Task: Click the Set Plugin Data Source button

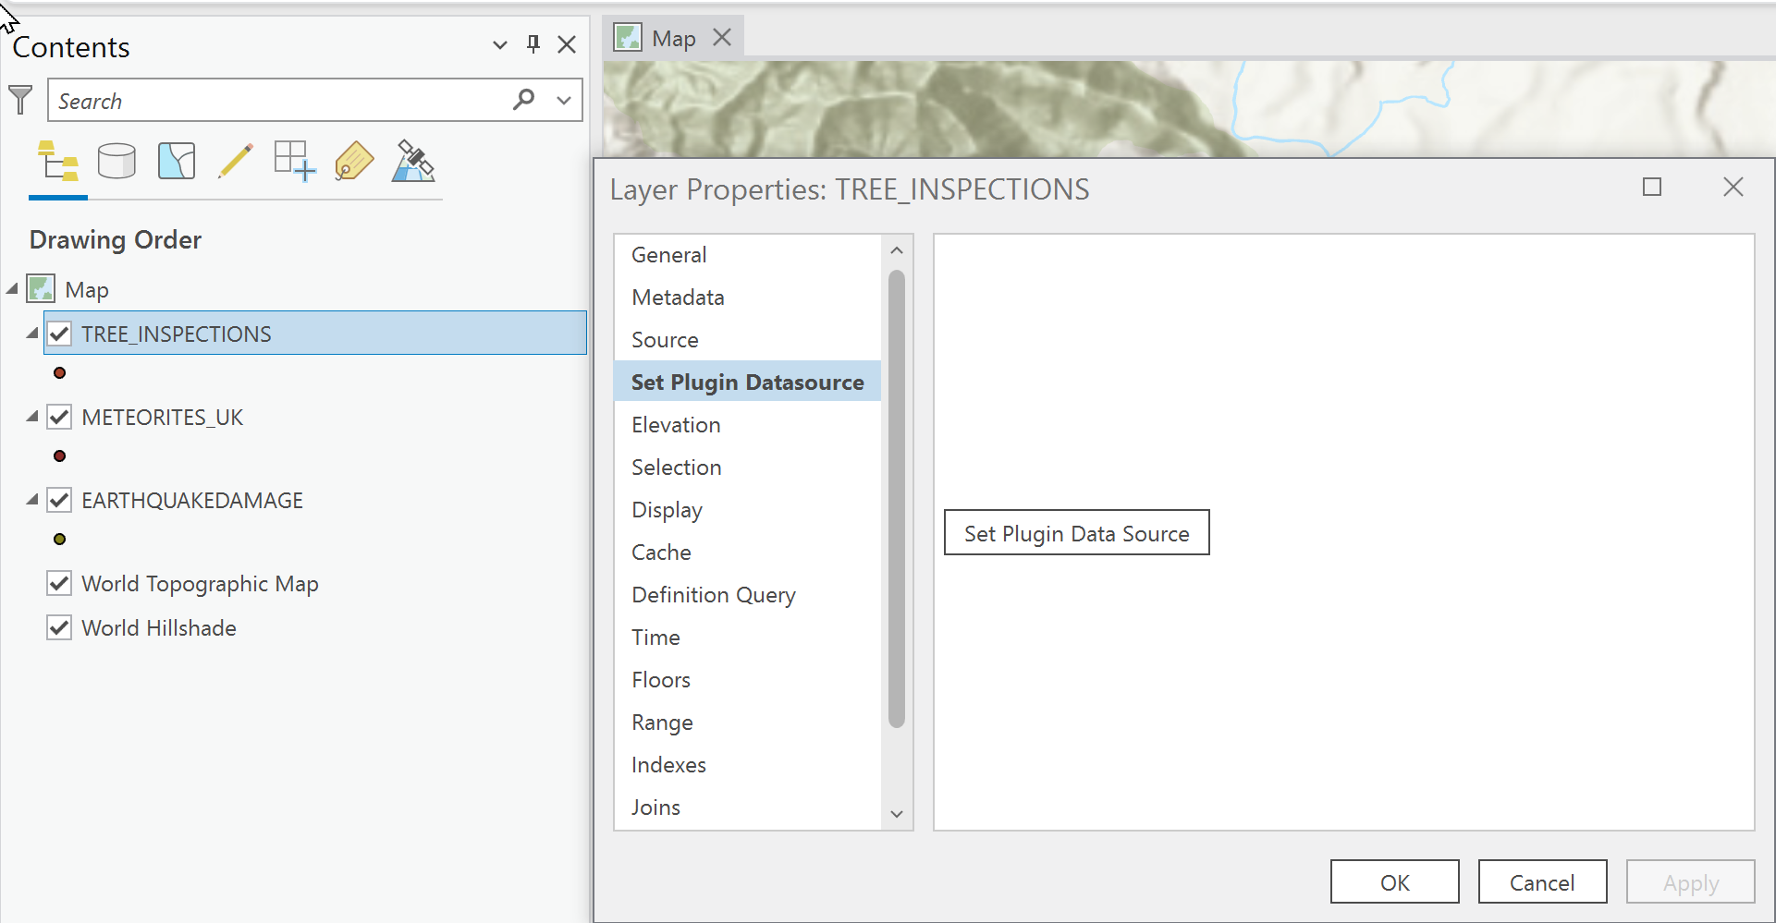Action: [x=1075, y=532]
